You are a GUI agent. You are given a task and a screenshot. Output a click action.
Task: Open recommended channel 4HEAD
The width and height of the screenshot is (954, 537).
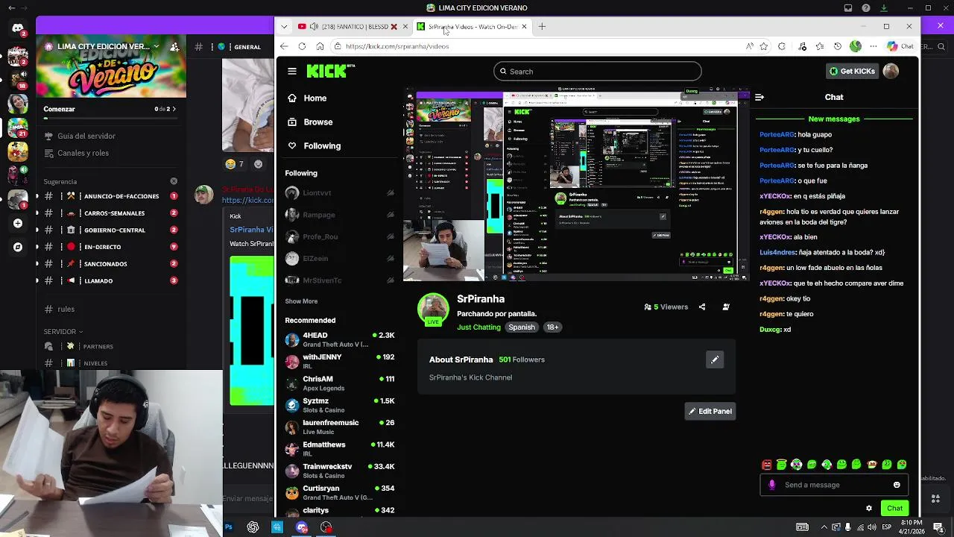340,339
